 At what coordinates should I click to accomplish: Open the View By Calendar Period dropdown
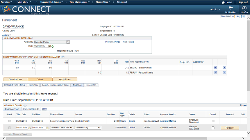[52, 42]
